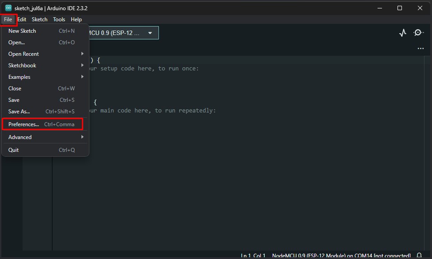This screenshot has height=259, width=432.
Task: Open the Serial Monitor
Action: 418,32
